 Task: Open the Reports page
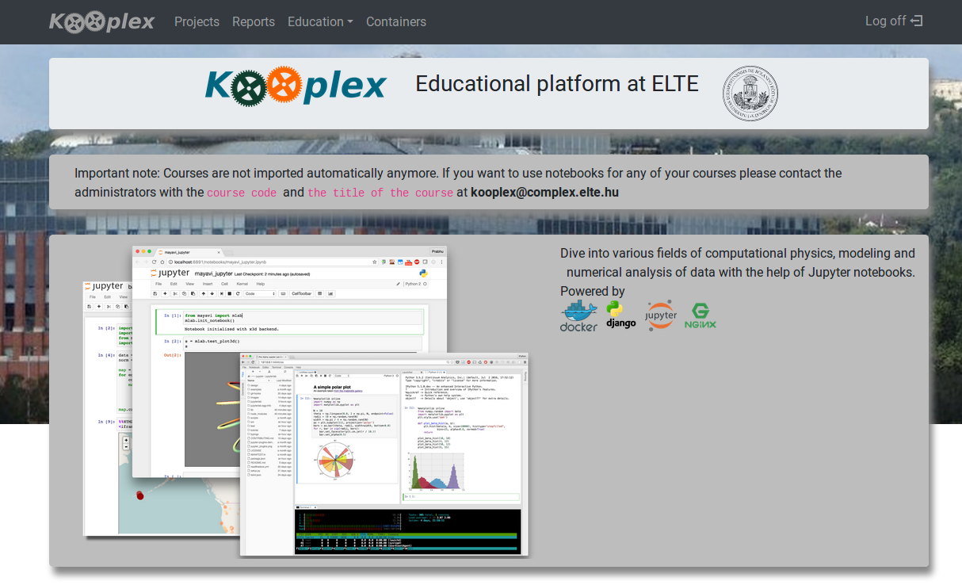click(x=254, y=21)
